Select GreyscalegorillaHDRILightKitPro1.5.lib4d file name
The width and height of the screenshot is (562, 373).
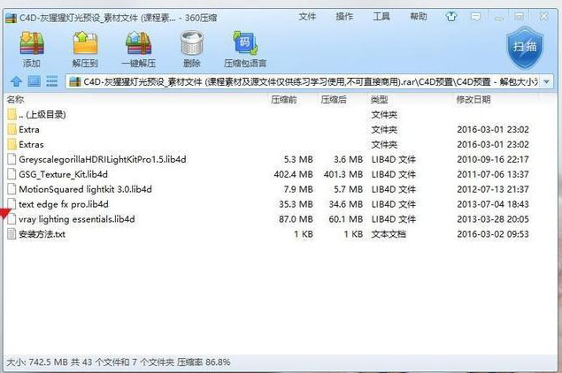pyautogui.click(x=103, y=160)
